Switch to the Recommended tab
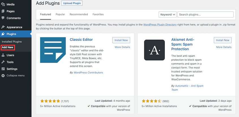The image size is (239, 117). pos(79,14)
